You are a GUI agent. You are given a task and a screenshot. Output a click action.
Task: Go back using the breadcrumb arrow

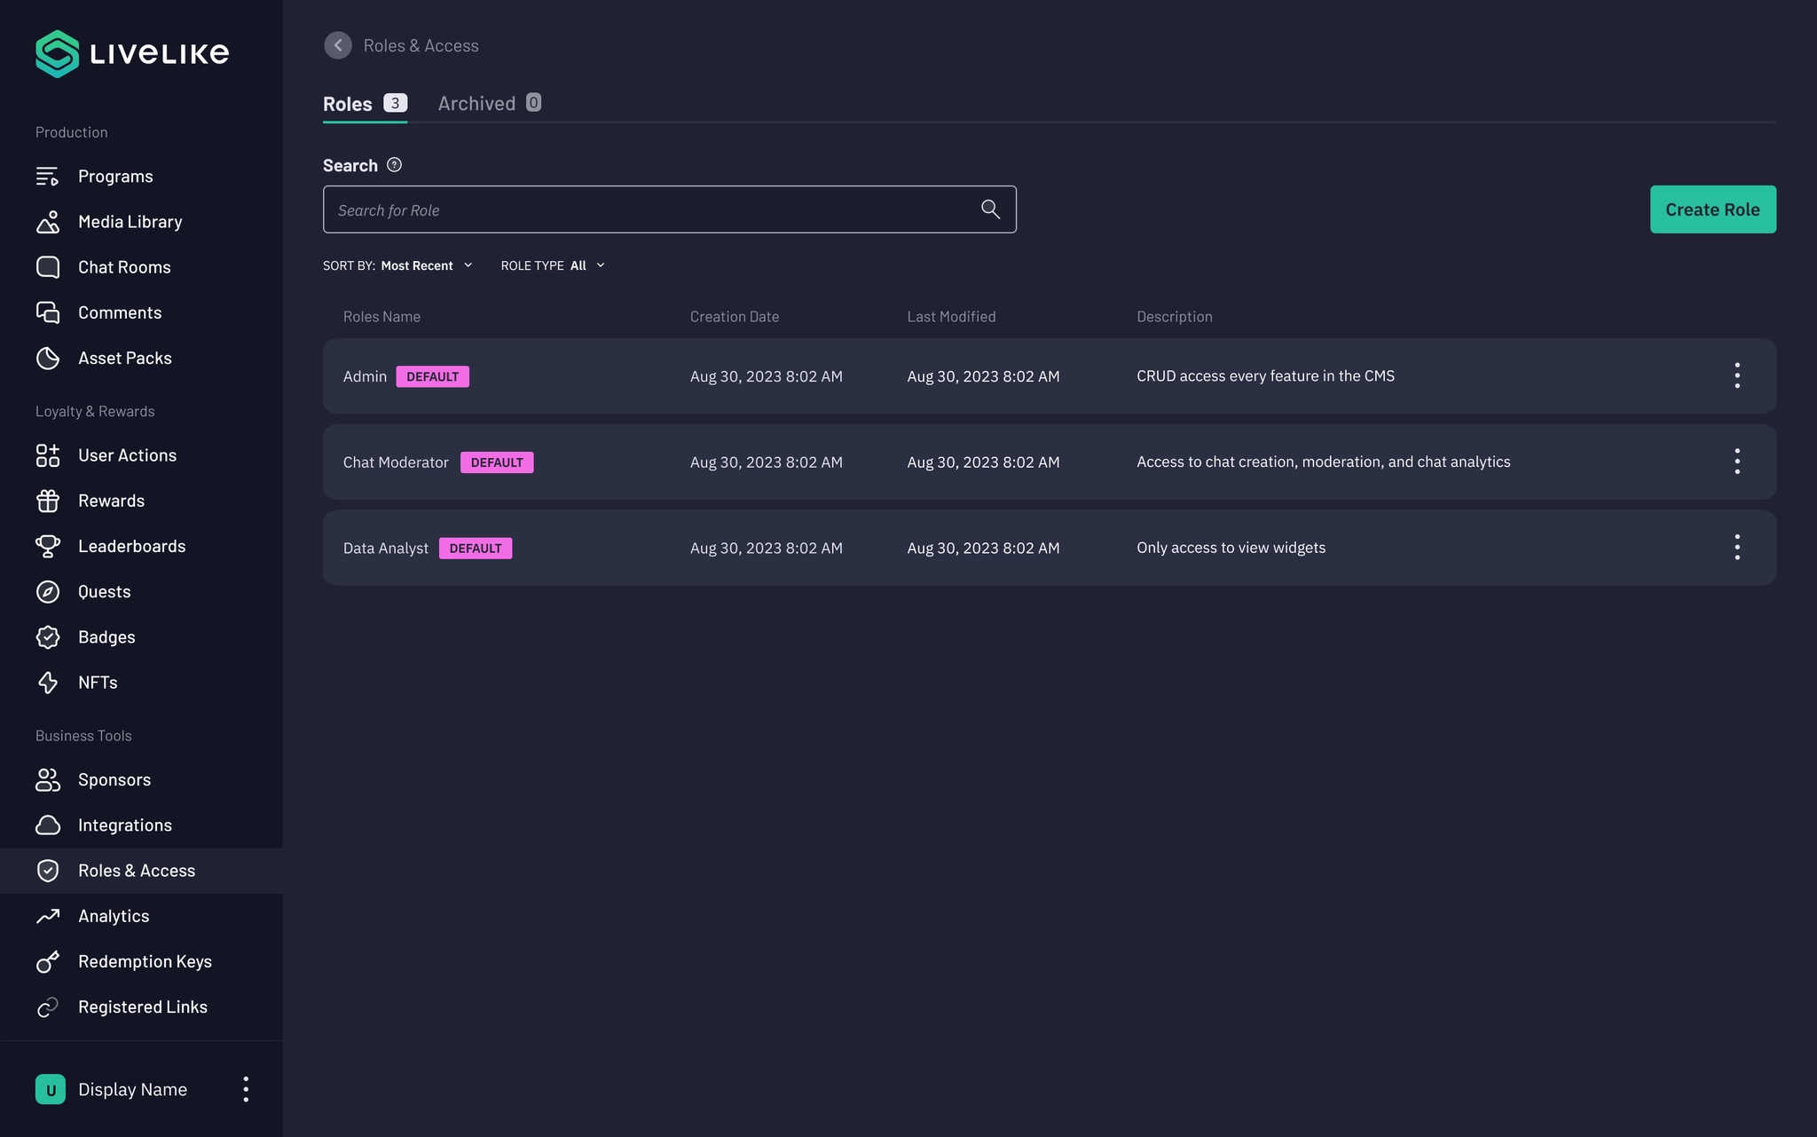pos(338,45)
